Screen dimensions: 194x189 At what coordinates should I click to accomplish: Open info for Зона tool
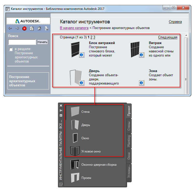click(x=141, y=83)
